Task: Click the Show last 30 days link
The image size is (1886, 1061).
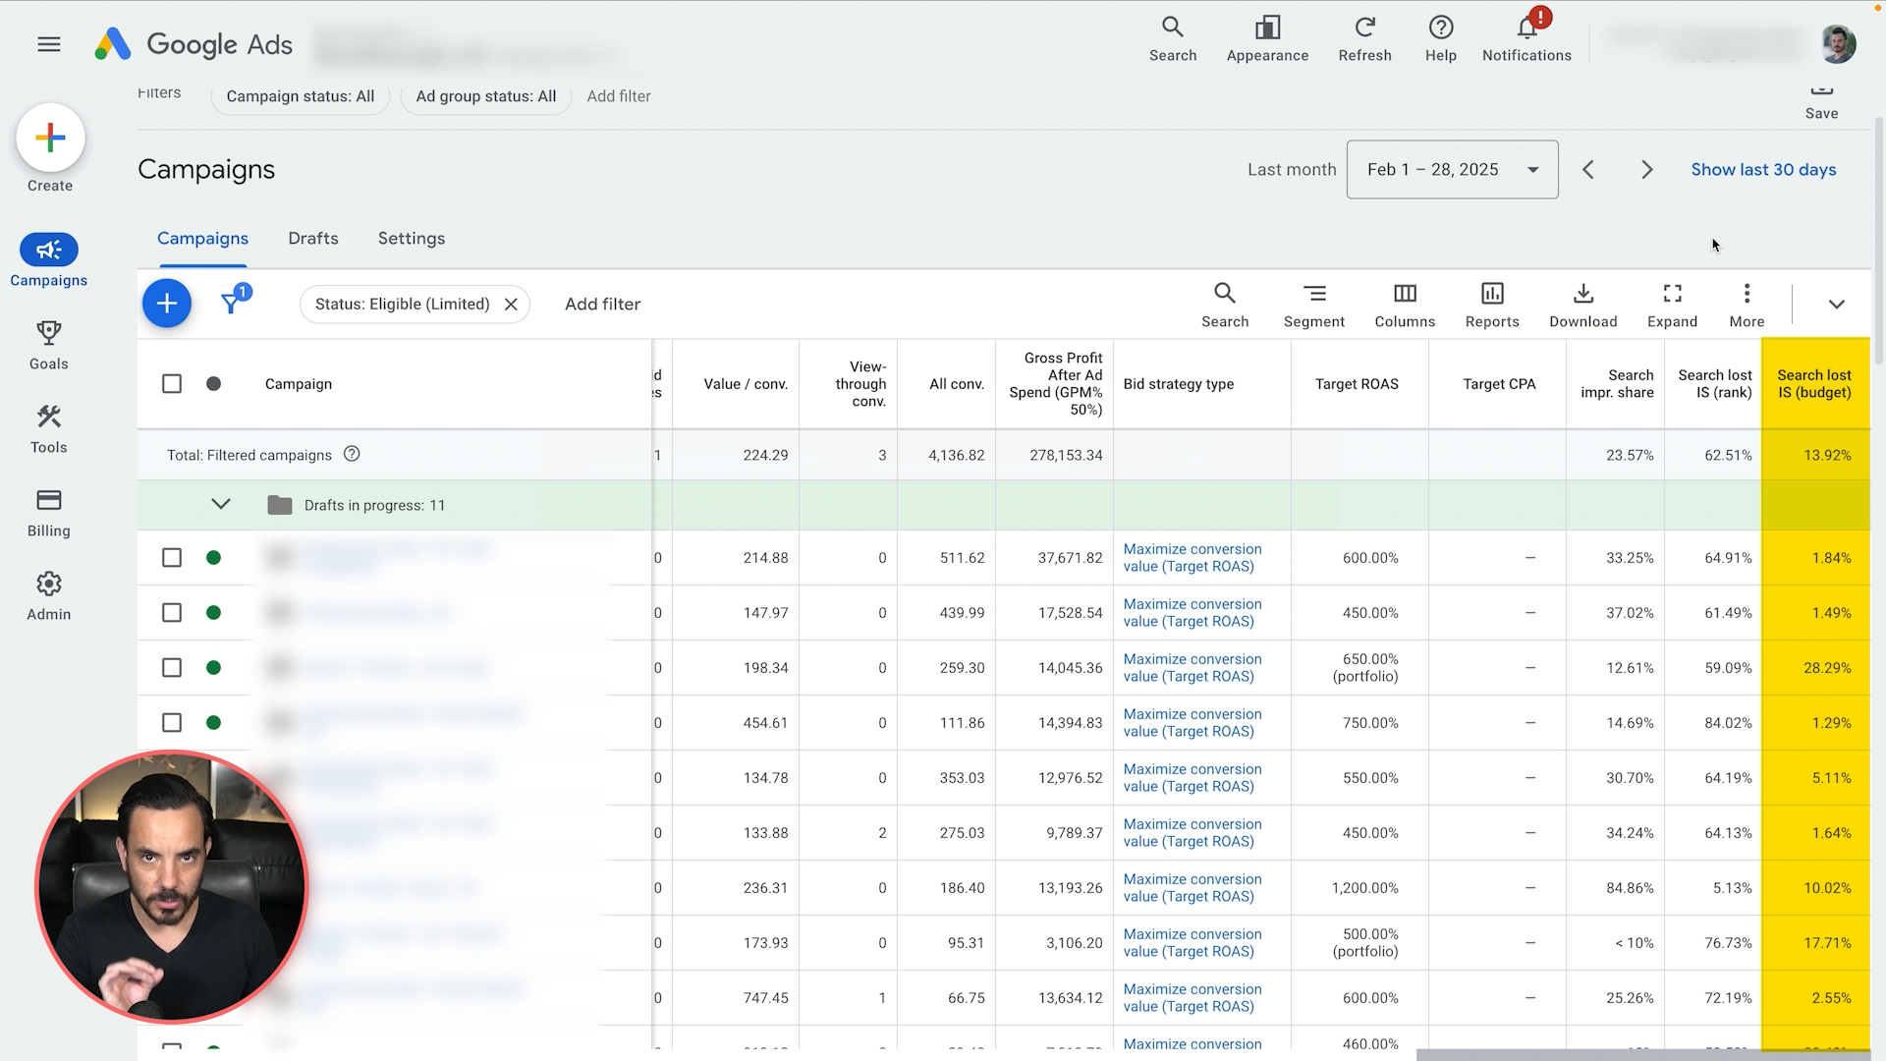Action: [x=1762, y=170]
